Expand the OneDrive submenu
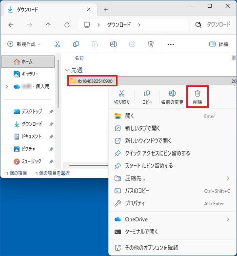The height and width of the screenshot is (256, 237). (x=173, y=219)
